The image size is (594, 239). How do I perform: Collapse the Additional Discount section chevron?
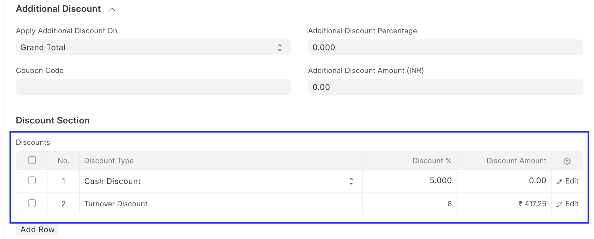pos(112,9)
